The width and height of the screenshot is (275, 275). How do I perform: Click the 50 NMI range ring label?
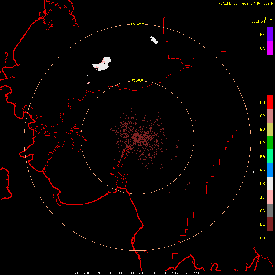(137, 81)
